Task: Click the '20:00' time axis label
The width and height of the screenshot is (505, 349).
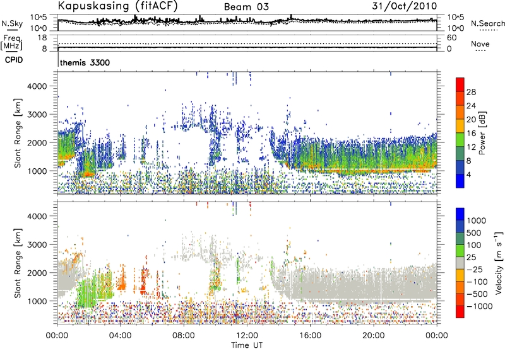Action: click(x=374, y=336)
